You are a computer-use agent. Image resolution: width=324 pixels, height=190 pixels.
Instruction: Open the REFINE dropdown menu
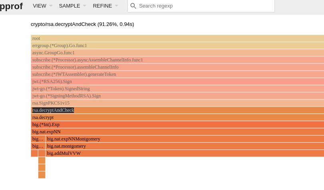click(105, 6)
